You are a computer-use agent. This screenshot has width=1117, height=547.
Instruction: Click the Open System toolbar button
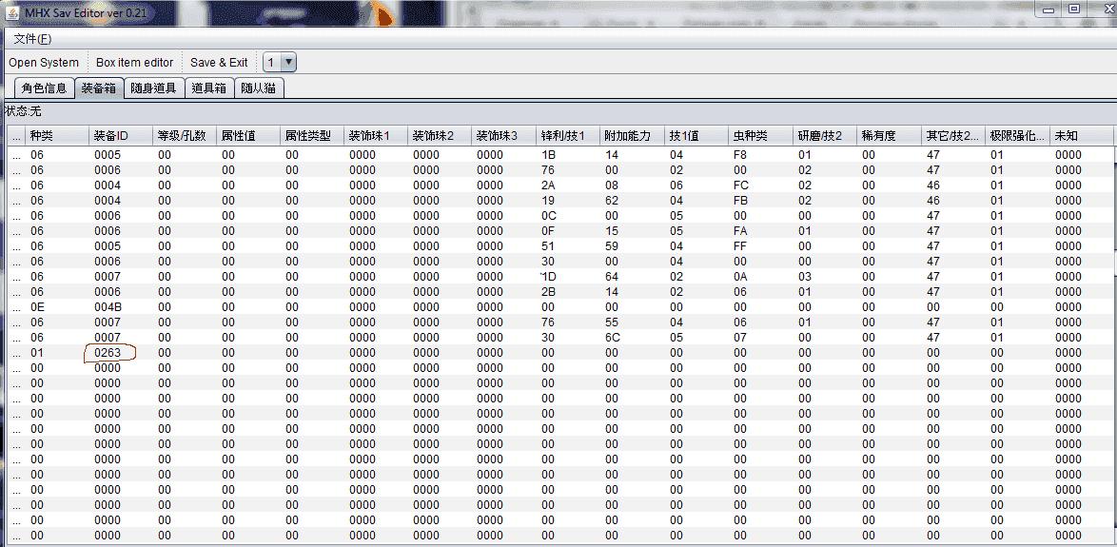point(44,62)
